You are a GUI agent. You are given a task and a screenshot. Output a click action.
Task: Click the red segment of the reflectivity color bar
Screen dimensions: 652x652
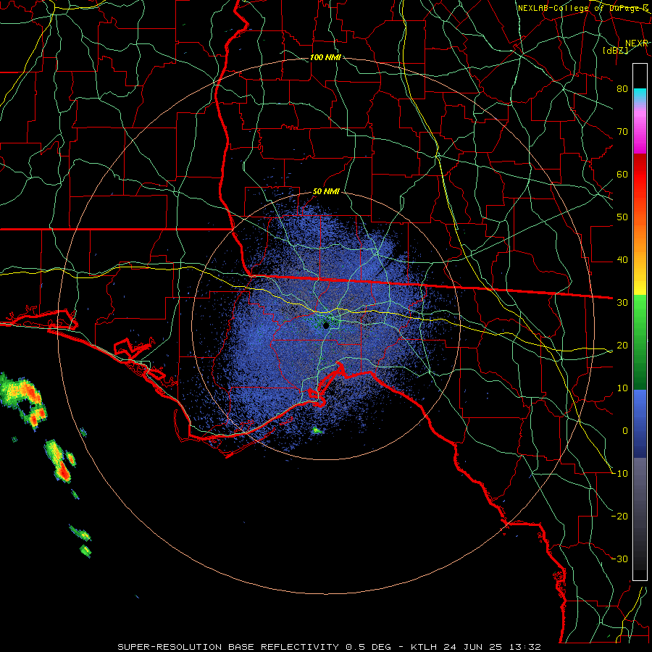640,175
